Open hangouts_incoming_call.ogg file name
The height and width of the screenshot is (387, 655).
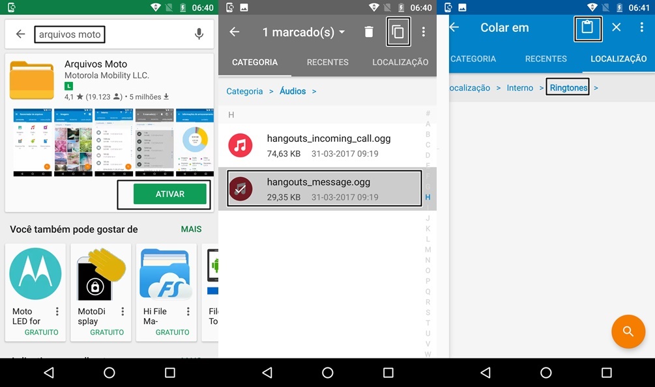(328, 139)
